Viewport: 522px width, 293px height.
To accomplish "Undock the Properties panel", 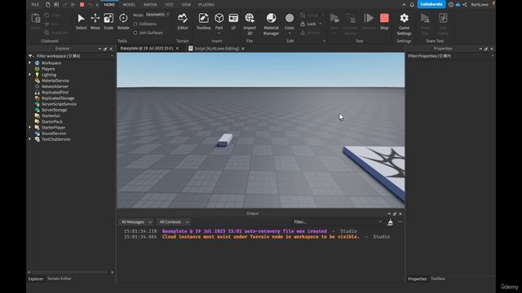I will coord(486,49).
